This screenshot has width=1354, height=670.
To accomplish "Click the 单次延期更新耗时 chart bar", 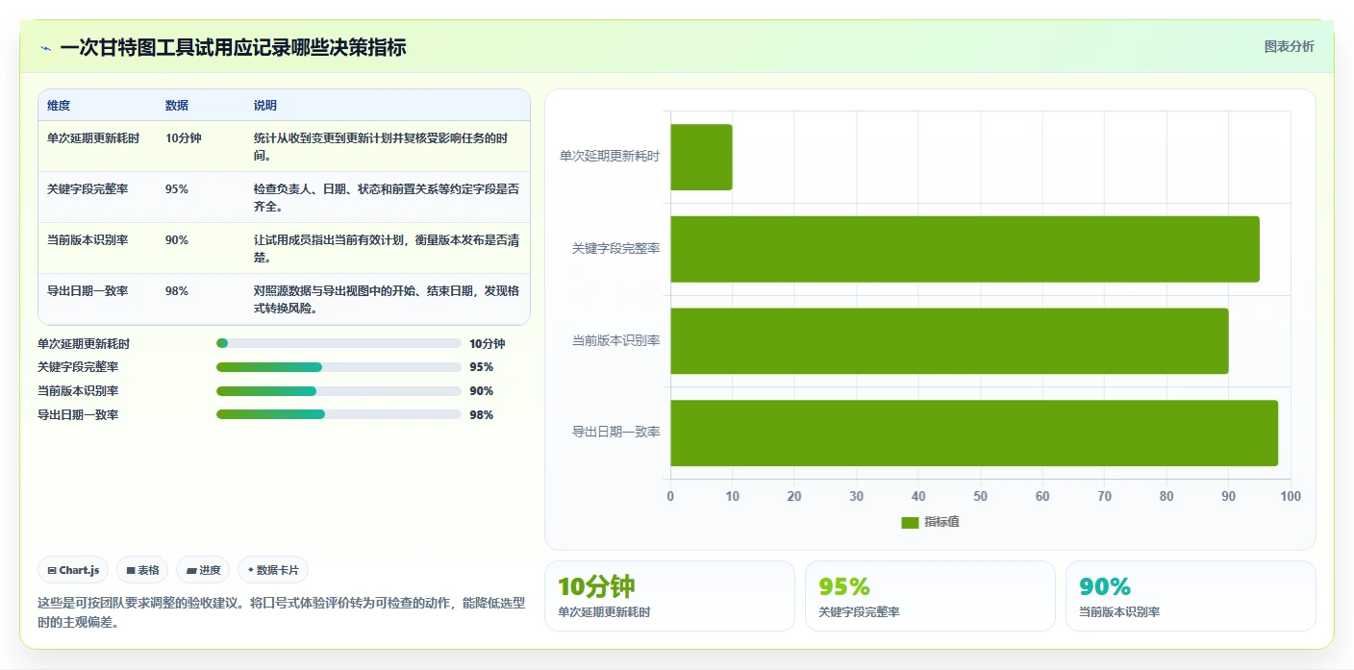I will (701, 157).
